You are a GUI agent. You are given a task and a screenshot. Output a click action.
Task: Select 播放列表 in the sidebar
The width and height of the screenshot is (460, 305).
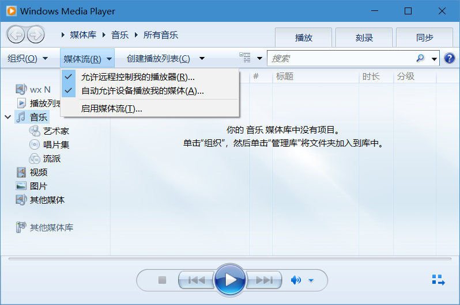click(45, 103)
